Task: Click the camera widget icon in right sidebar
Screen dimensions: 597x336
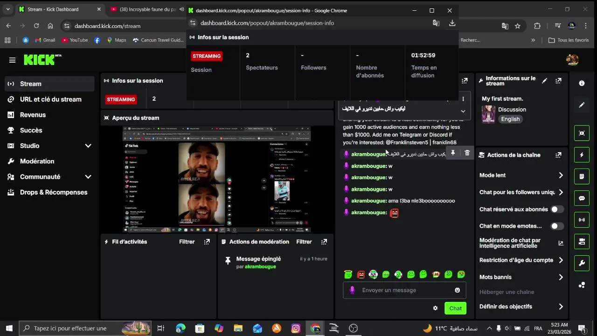Action: click(582, 241)
